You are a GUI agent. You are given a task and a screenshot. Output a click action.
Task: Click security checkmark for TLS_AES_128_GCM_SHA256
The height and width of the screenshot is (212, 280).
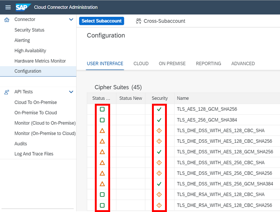pyautogui.click(x=159, y=109)
